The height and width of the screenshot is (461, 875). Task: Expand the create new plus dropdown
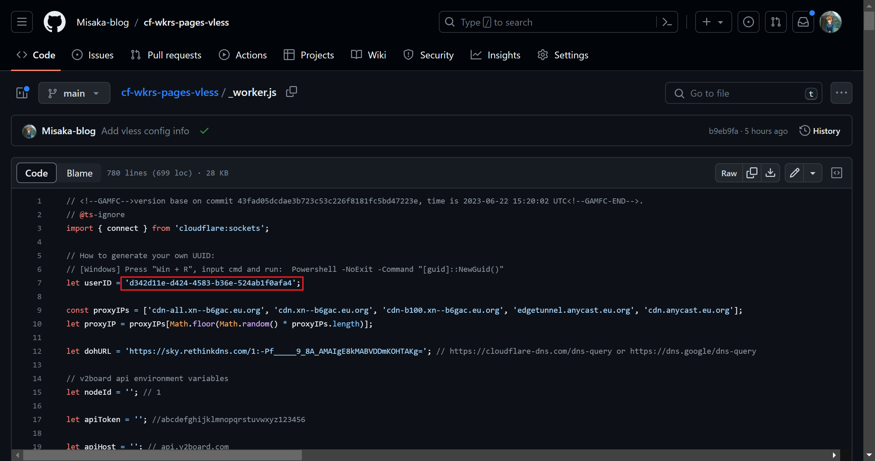tap(713, 22)
